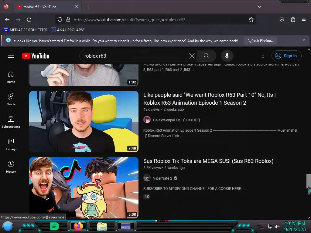The height and width of the screenshot is (233, 311).
Task: Expand the list all tabs chevron
Action: (x=259, y=7)
